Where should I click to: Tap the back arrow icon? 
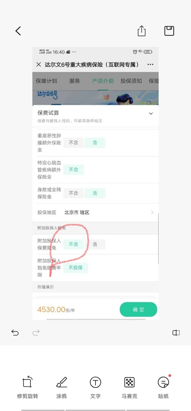(x=18, y=31)
